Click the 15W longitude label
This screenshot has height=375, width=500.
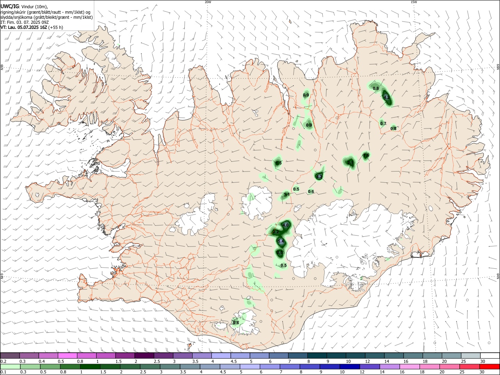pos(414,2)
